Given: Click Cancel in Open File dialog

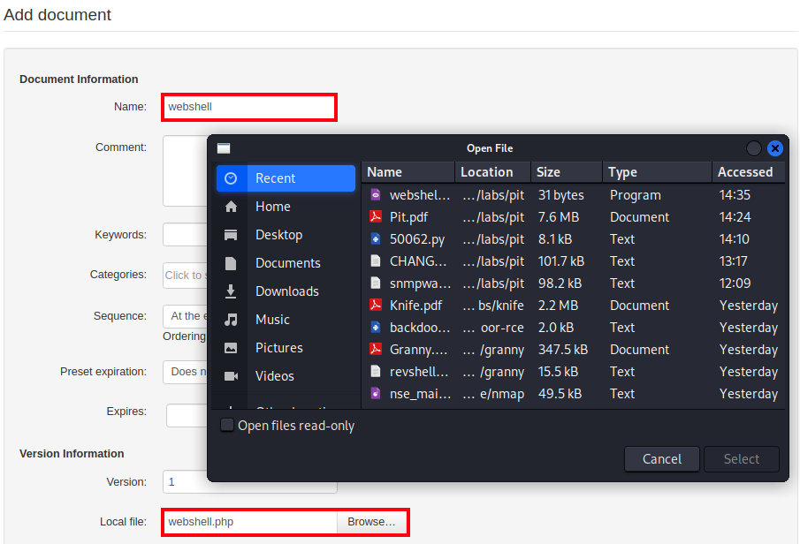Looking at the screenshot, I should click(x=662, y=459).
